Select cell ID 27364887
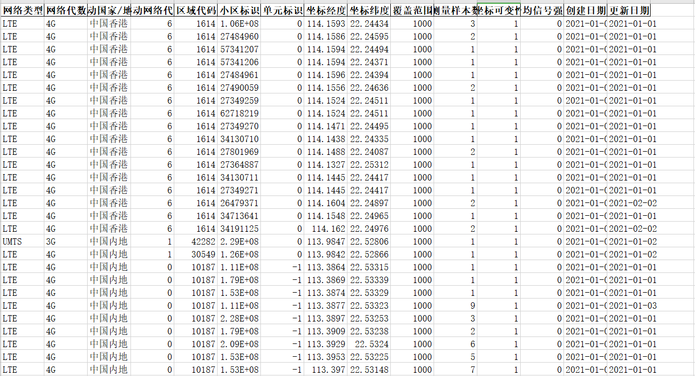 point(239,164)
